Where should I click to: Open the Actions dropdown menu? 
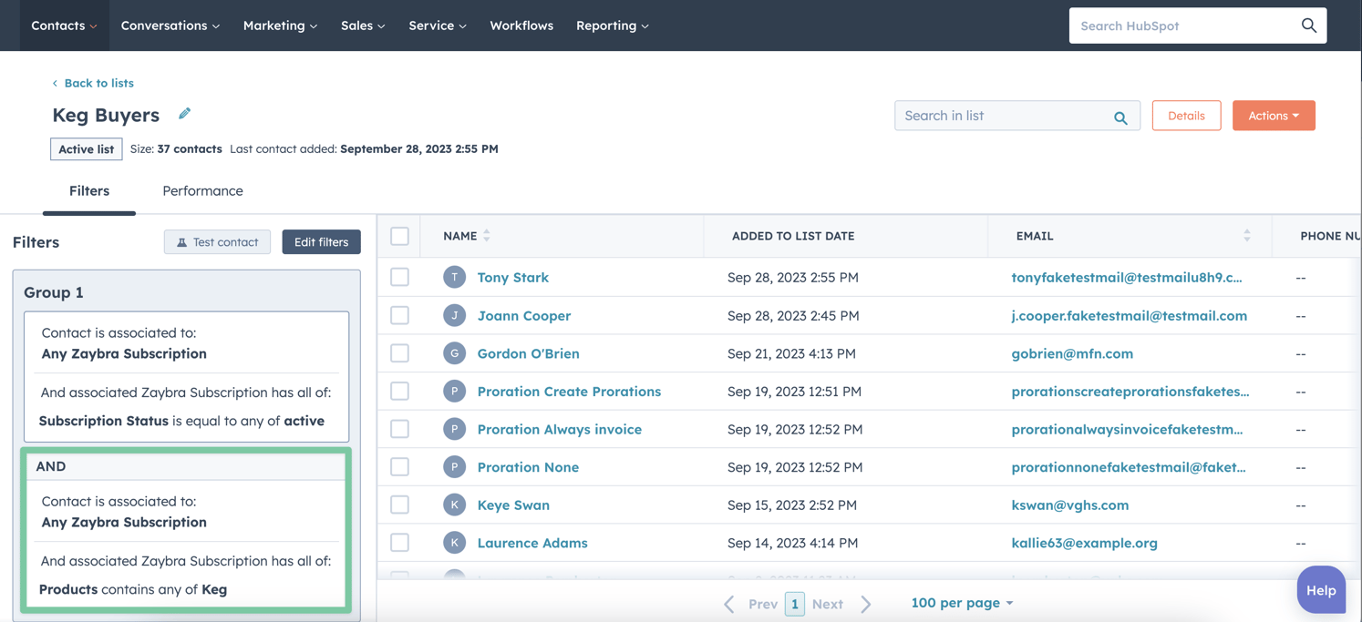click(x=1274, y=115)
